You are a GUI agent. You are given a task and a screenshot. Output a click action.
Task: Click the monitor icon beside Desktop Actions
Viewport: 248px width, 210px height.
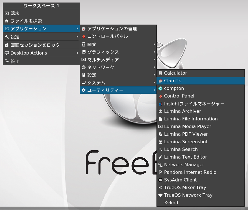point(7,53)
